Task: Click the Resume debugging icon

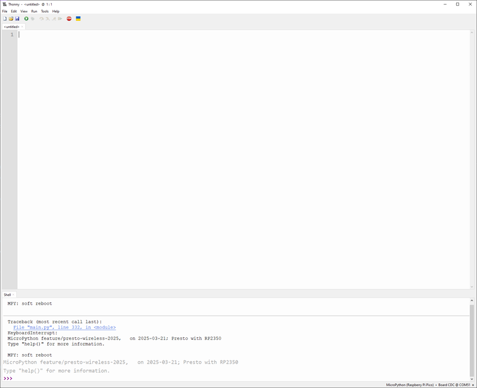Action: click(x=60, y=18)
